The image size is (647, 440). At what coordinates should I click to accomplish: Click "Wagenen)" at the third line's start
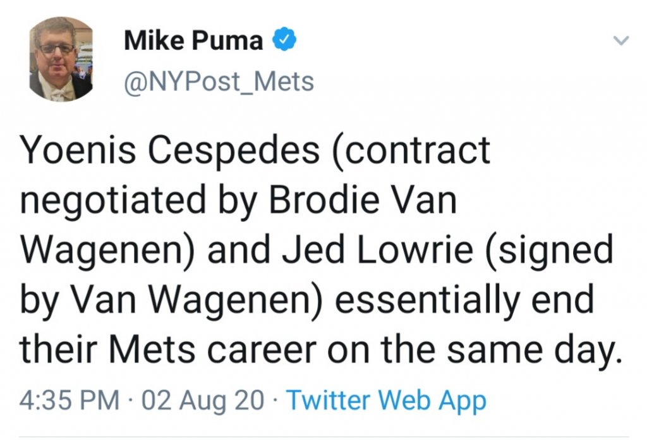[104, 250]
